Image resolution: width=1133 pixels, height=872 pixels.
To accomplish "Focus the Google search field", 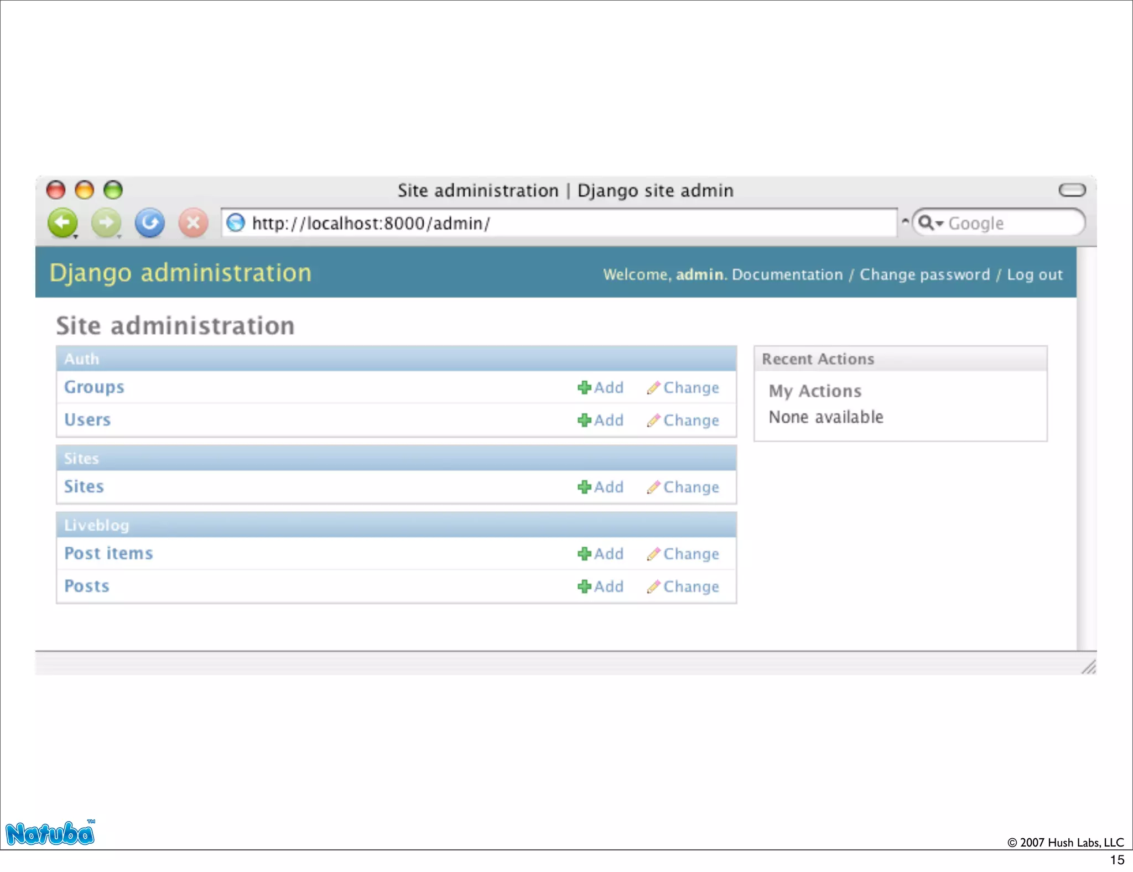I will click(x=999, y=222).
